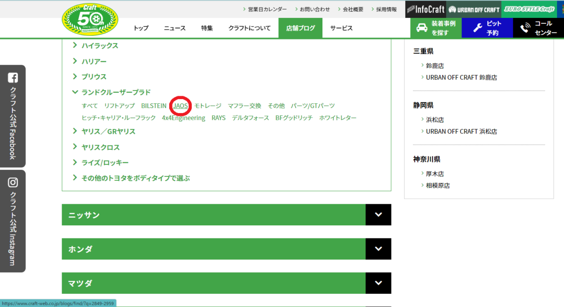Open the 営業日カレンダー link
This screenshot has height=307, width=564.
click(267, 9)
